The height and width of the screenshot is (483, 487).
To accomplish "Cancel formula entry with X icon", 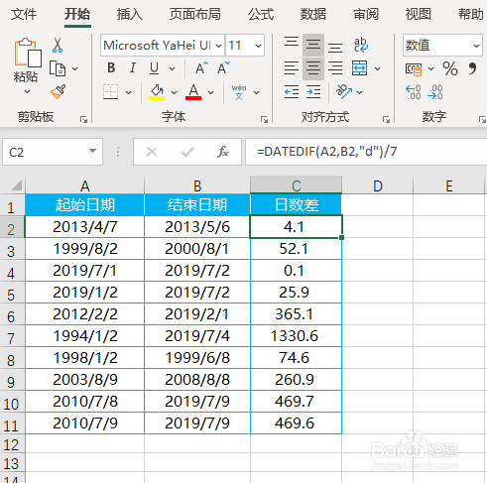I will pyautogui.click(x=152, y=152).
